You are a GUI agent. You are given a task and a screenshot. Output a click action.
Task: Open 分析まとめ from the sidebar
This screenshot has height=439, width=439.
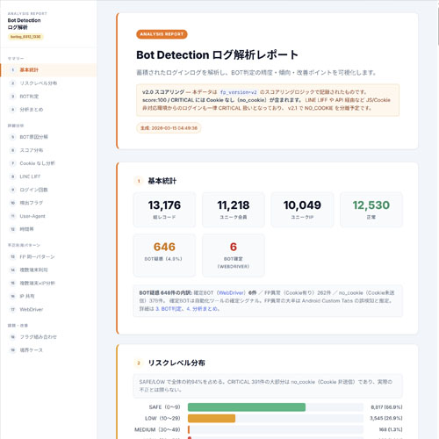click(48, 110)
